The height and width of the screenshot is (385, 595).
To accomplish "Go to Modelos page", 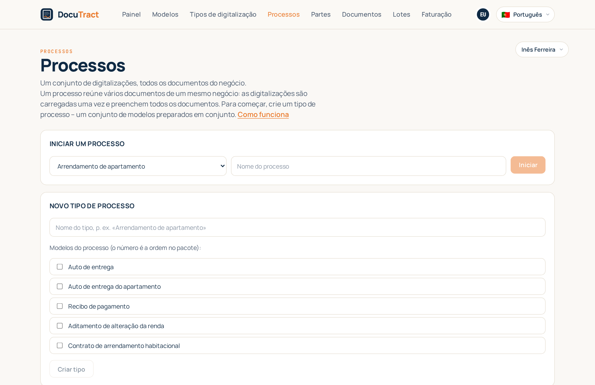I will (x=165, y=14).
